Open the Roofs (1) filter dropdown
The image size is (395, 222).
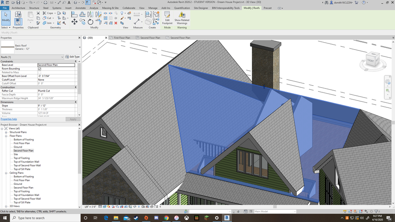(62, 57)
